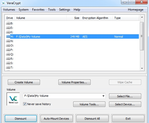This screenshot has width=149, height=123.
Task: Open the Tools menu
Action: coord(52,10)
